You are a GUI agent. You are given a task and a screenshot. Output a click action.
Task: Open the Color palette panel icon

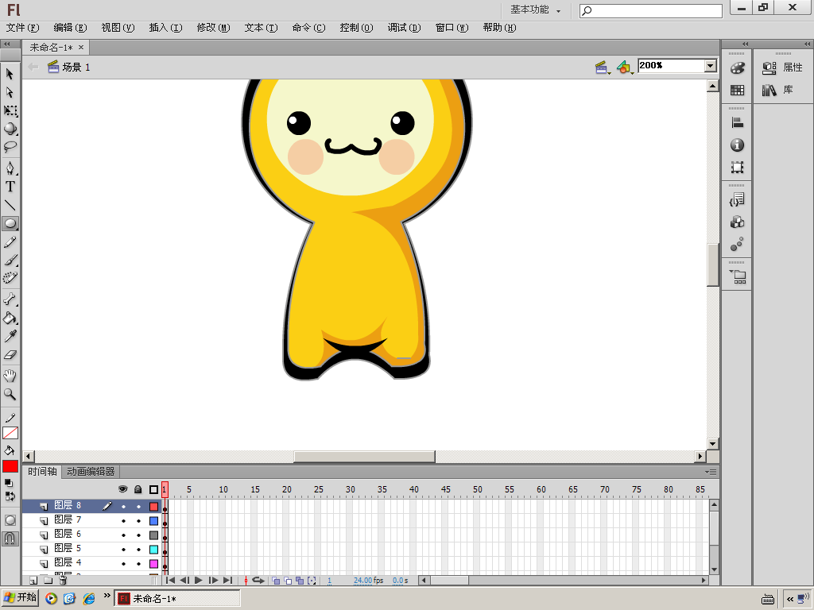coord(737,68)
